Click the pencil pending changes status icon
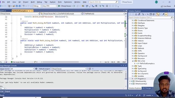175x98 pixels. (x=137, y=95)
